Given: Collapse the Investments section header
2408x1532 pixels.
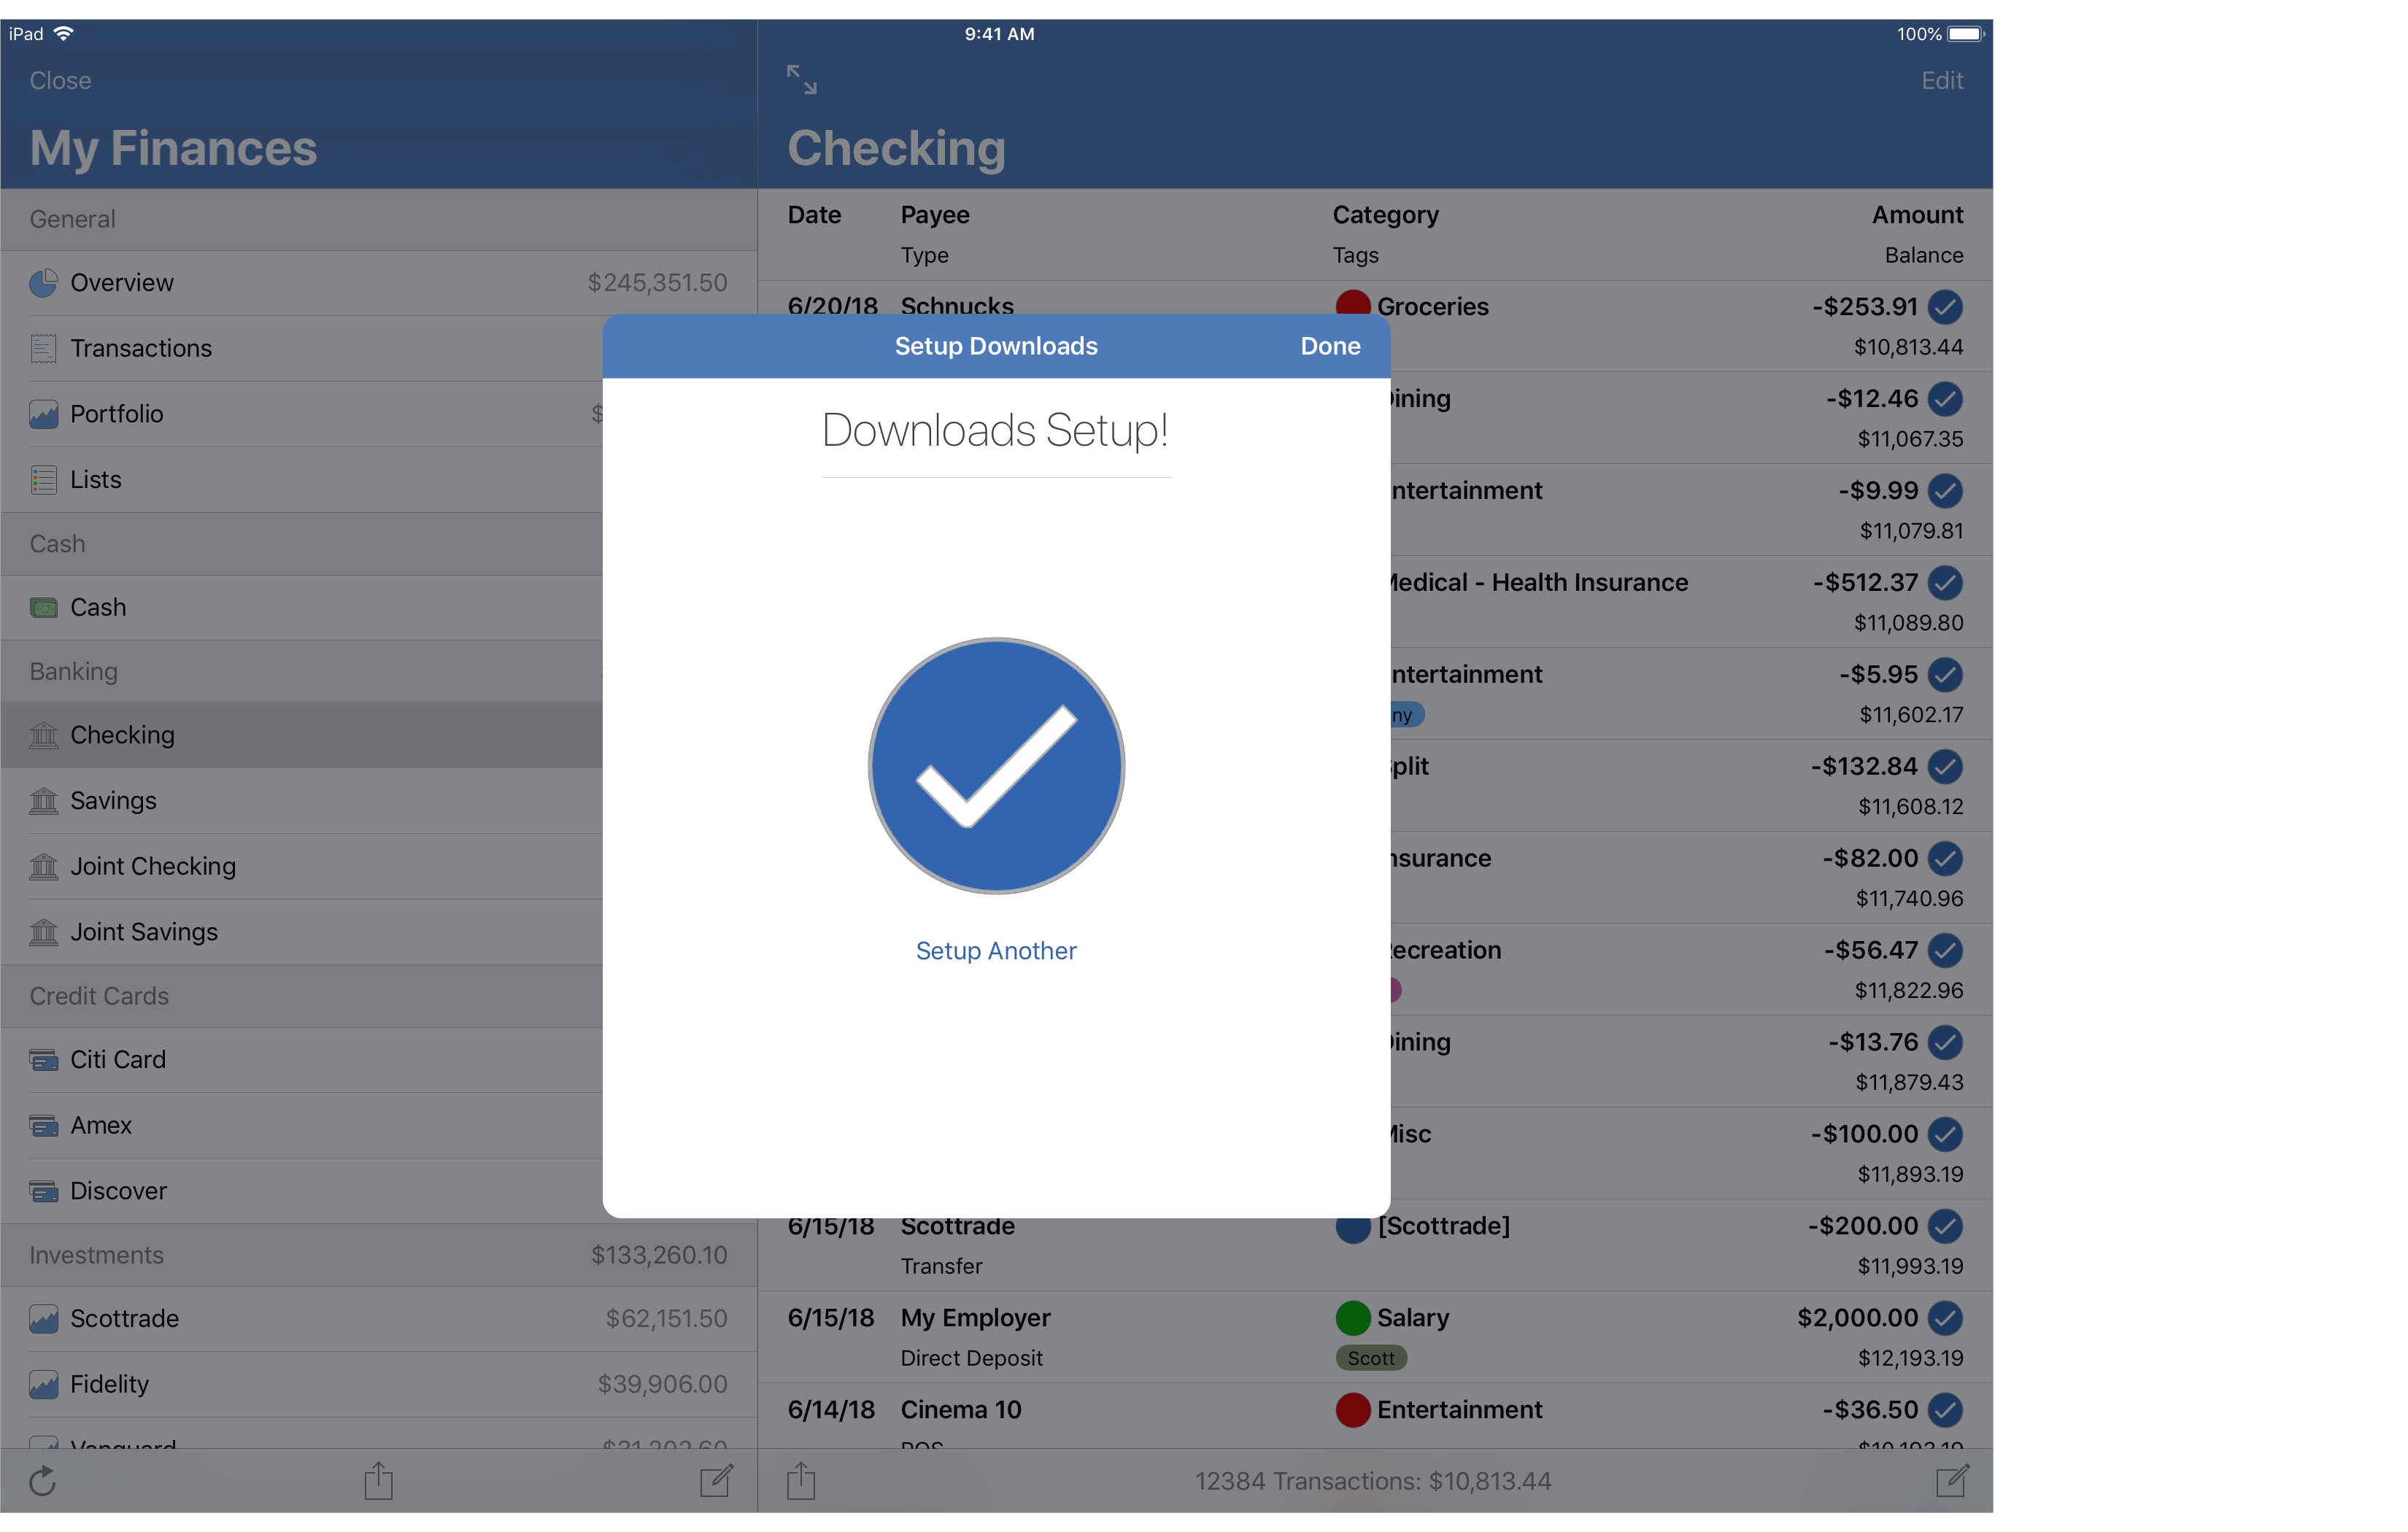Looking at the screenshot, I should pos(96,1255).
